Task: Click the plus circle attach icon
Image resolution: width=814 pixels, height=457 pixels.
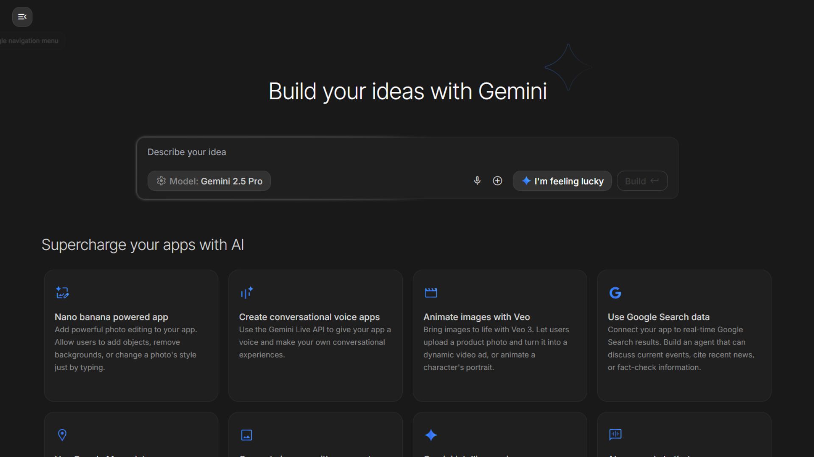Action: pos(497,181)
